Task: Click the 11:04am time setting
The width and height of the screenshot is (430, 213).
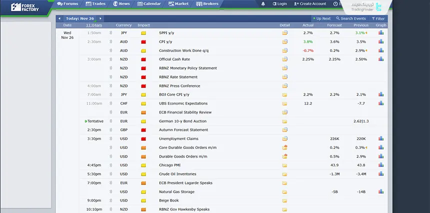Action: coord(93,25)
